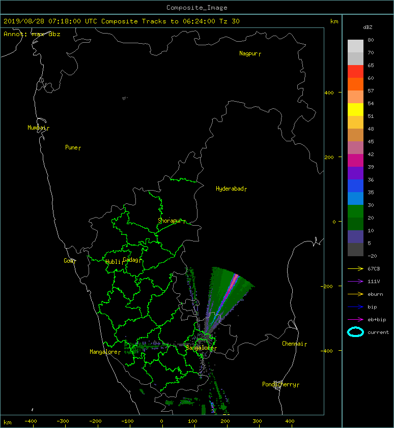Click the 80 dBZ scale value

tap(371, 40)
